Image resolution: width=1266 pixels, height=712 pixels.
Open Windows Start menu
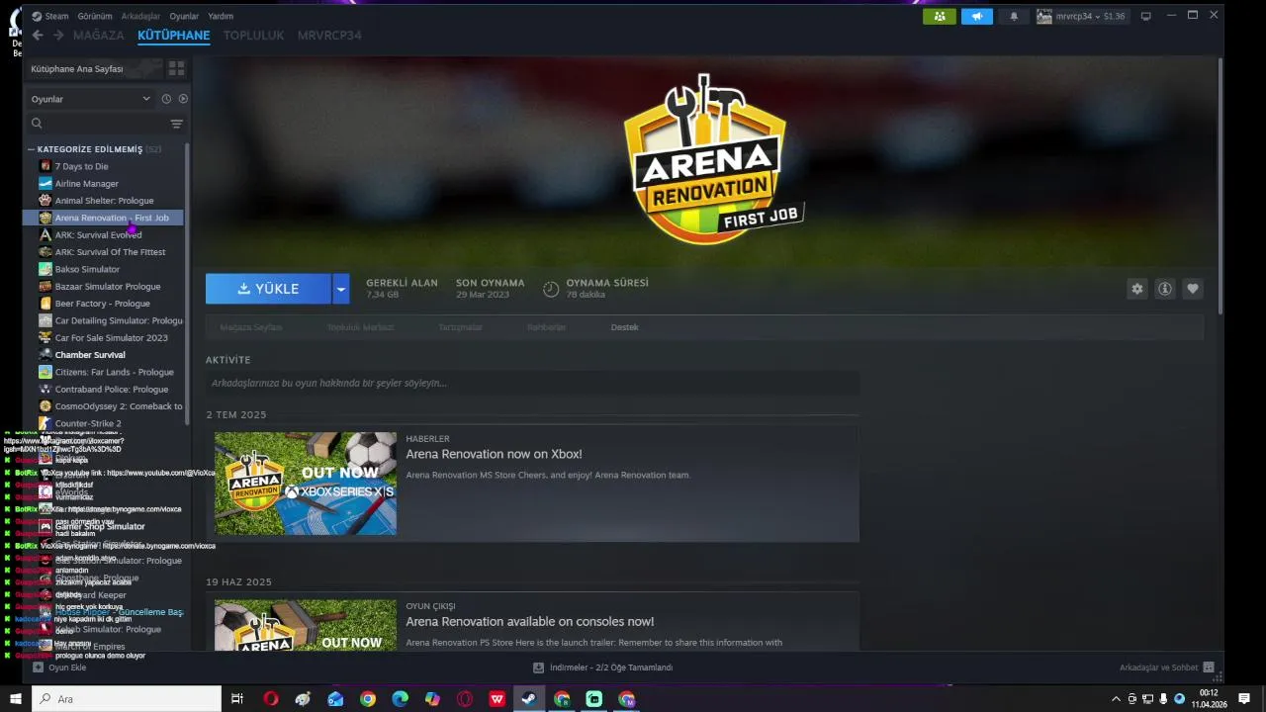[15, 699]
